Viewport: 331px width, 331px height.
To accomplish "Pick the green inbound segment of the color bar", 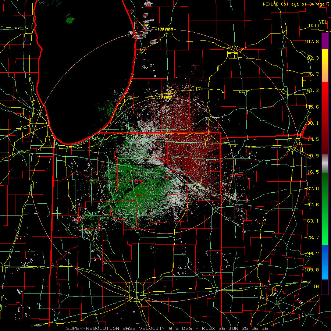I will coord(325,209).
